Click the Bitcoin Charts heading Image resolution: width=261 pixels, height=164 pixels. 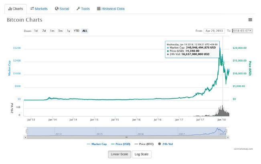click(x=24, y=20)
